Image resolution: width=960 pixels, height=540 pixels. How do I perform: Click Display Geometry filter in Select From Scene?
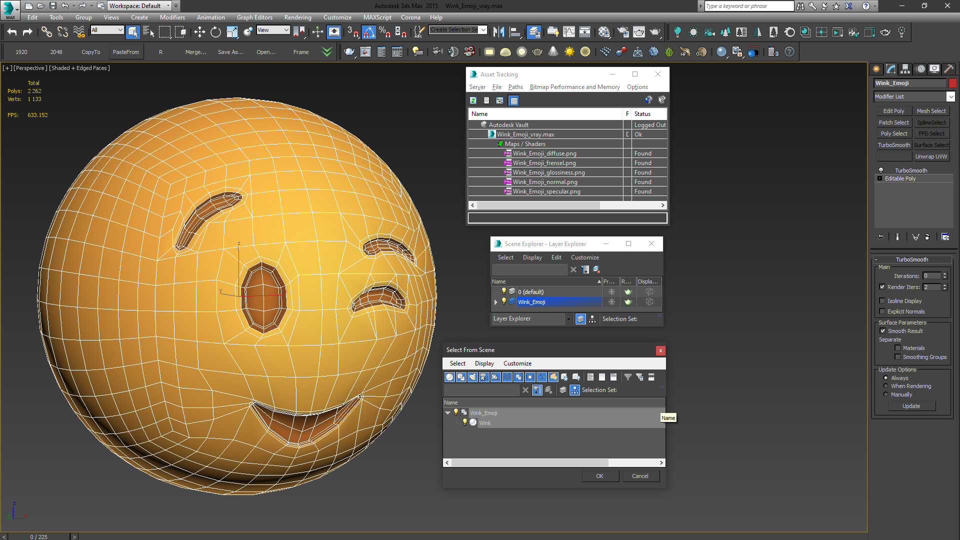pyautogui.click(x=449, y=377)
